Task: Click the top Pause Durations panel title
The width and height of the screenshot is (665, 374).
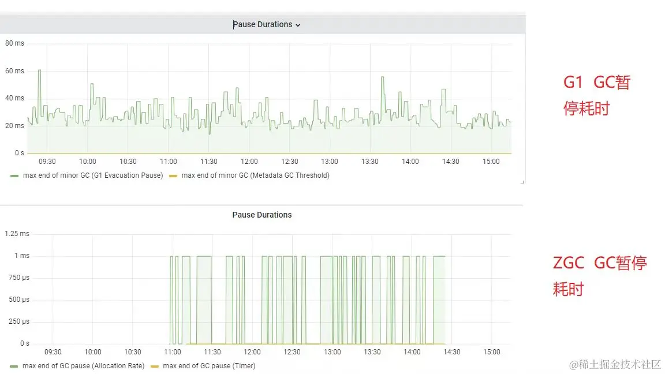Action: click(263, 25)
